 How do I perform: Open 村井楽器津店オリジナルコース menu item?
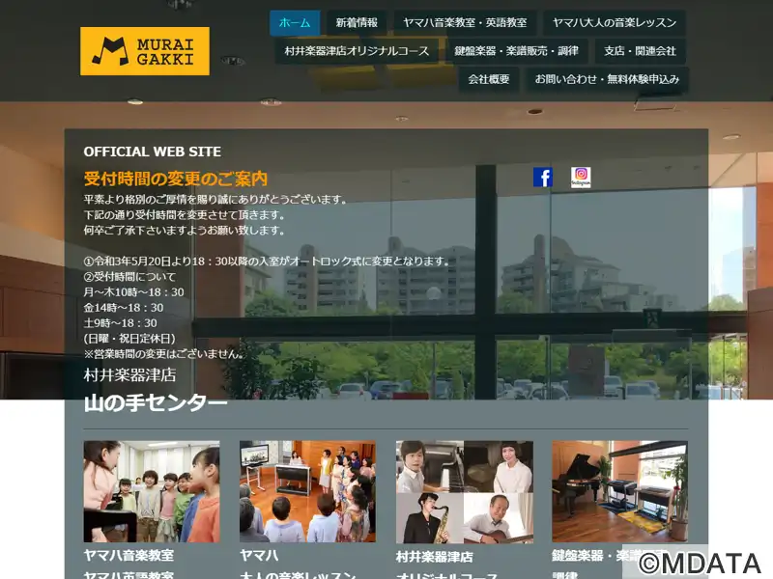(x=357, y=51)
